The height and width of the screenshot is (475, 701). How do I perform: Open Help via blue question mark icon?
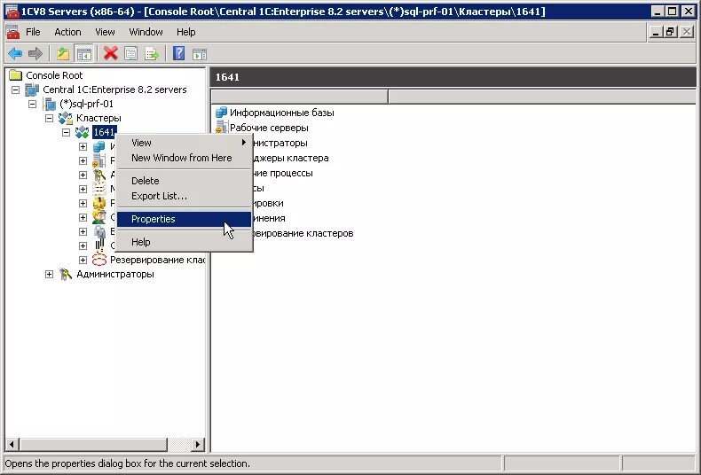179,54
